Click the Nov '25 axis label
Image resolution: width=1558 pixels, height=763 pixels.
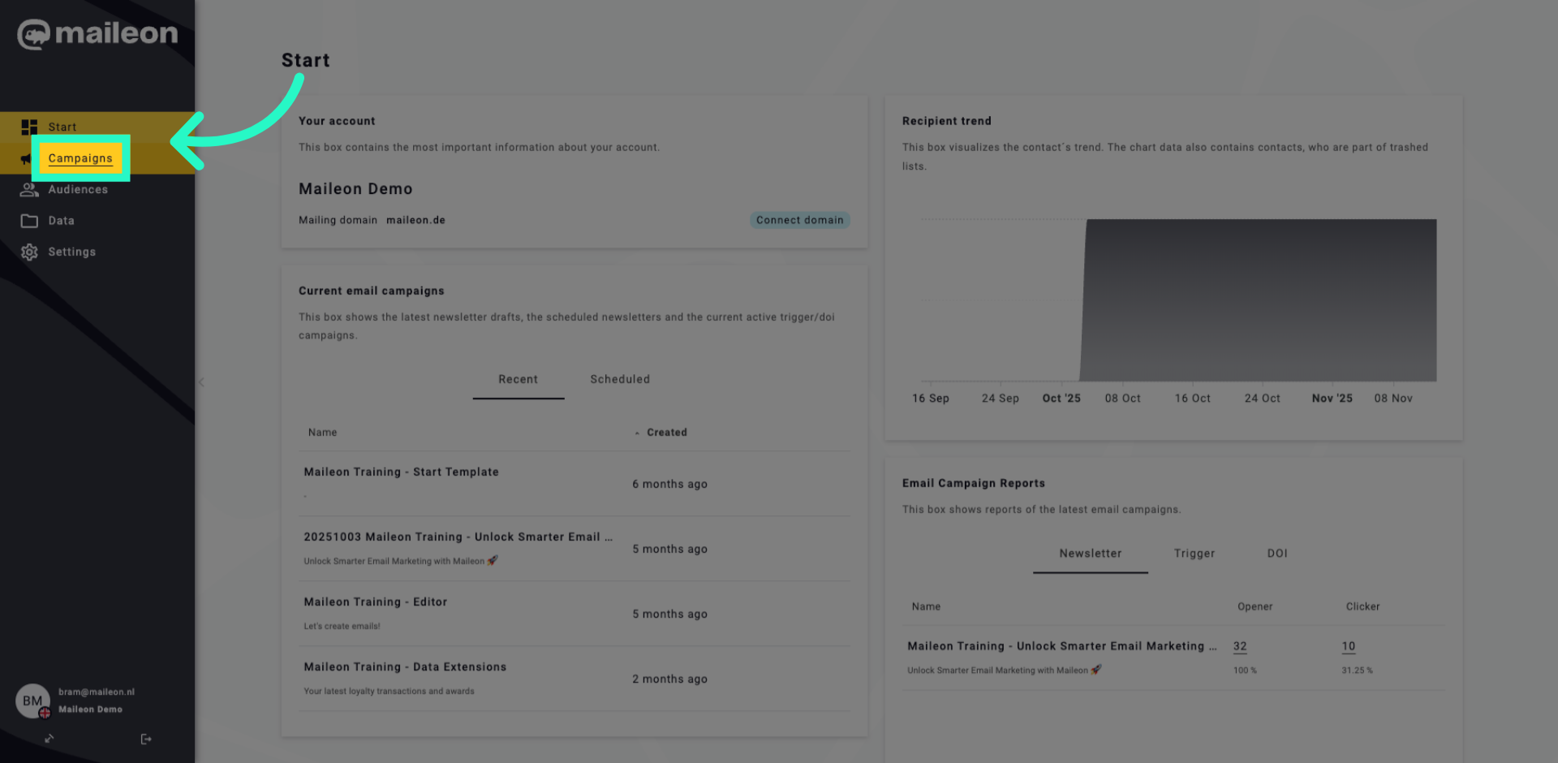1332,399
